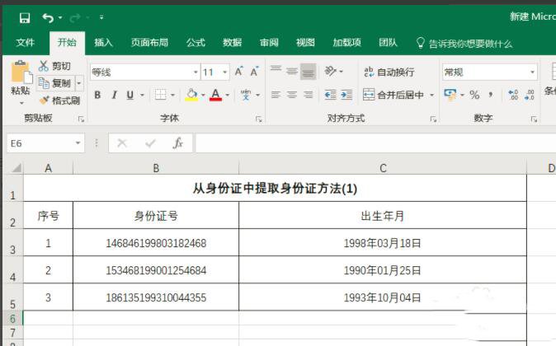The height and width of the screenshot is (346, 556).
Task: Open the font size 11 dropdown
Action: click(225, 72)
